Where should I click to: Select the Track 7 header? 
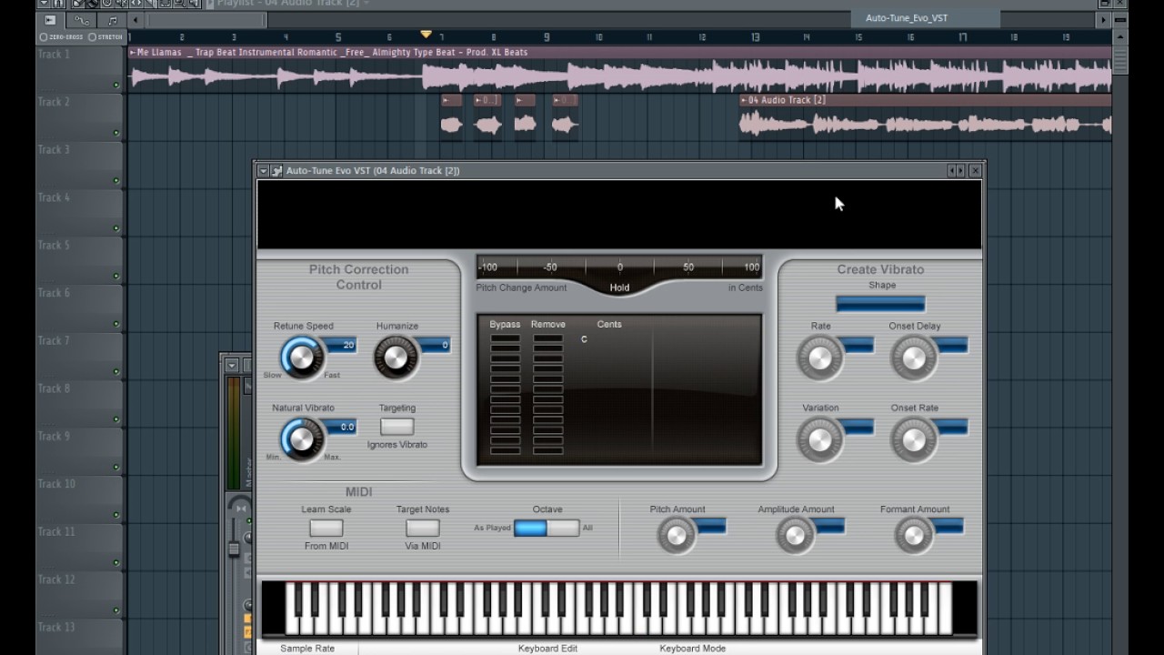[80, 353]
